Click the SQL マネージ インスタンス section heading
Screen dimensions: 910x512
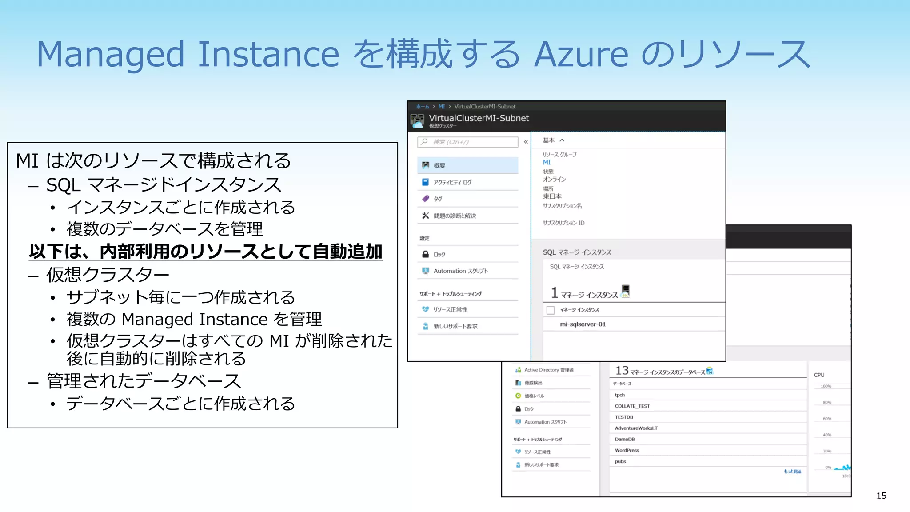tap(577, 252)
